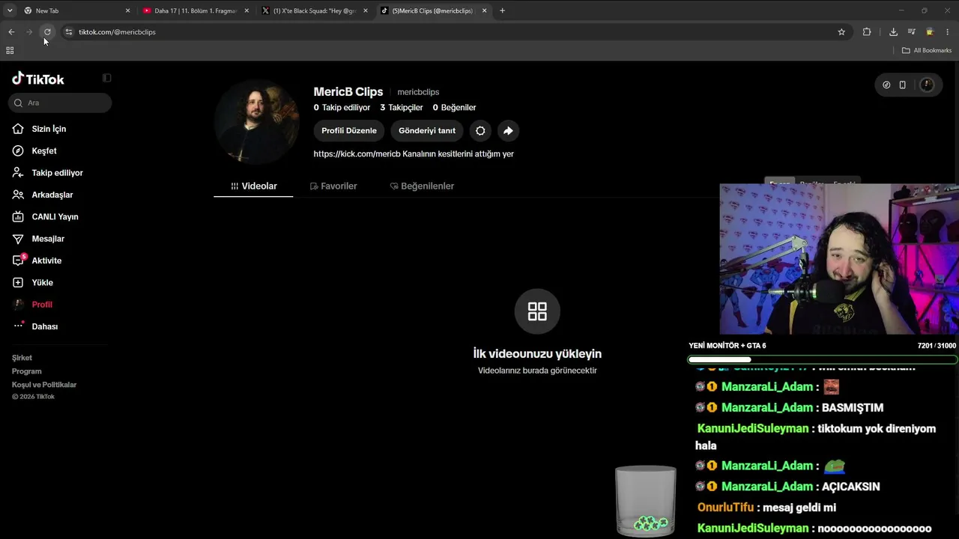Open Chrome extensions puzzle icon
959x539 pixels.
[867, 32]
